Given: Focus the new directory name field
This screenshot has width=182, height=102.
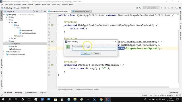Looking at the screenshot, I should (x=94, y=49).
